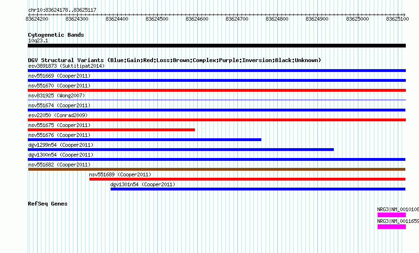Image resolution: width=419 pixels, height=253 pixels.
Task: Select the blue esv3891873 gain bar
Action: click(x=217, y=71)
